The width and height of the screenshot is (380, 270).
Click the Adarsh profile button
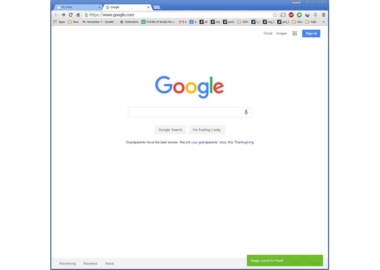[x=296, y=2]
